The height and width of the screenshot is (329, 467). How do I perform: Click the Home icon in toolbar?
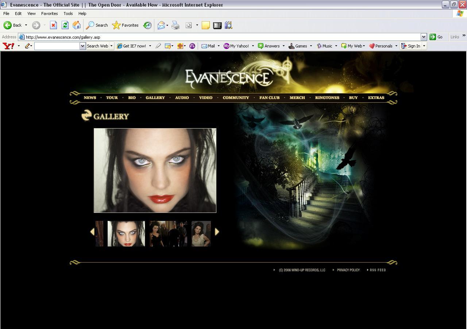tap(77, 25)
